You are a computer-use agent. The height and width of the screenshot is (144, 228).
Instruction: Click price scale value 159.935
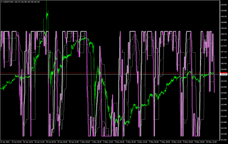(224, 5)
